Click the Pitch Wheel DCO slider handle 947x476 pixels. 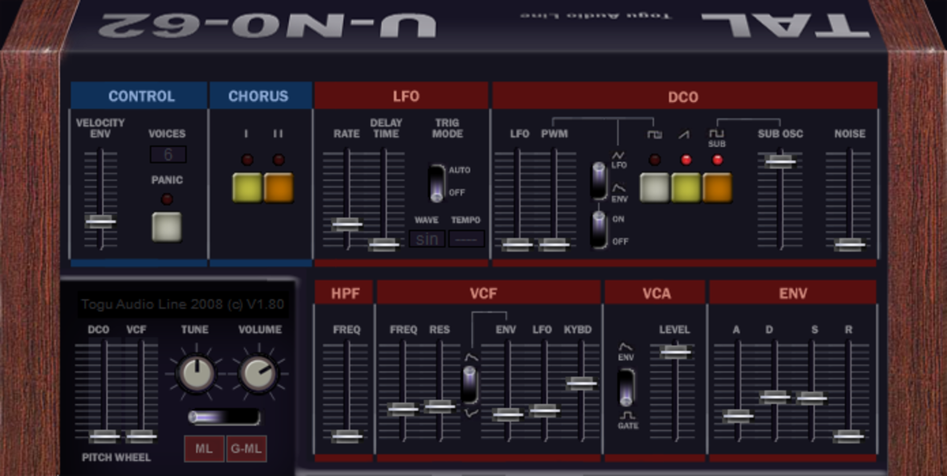coord(104,436)
